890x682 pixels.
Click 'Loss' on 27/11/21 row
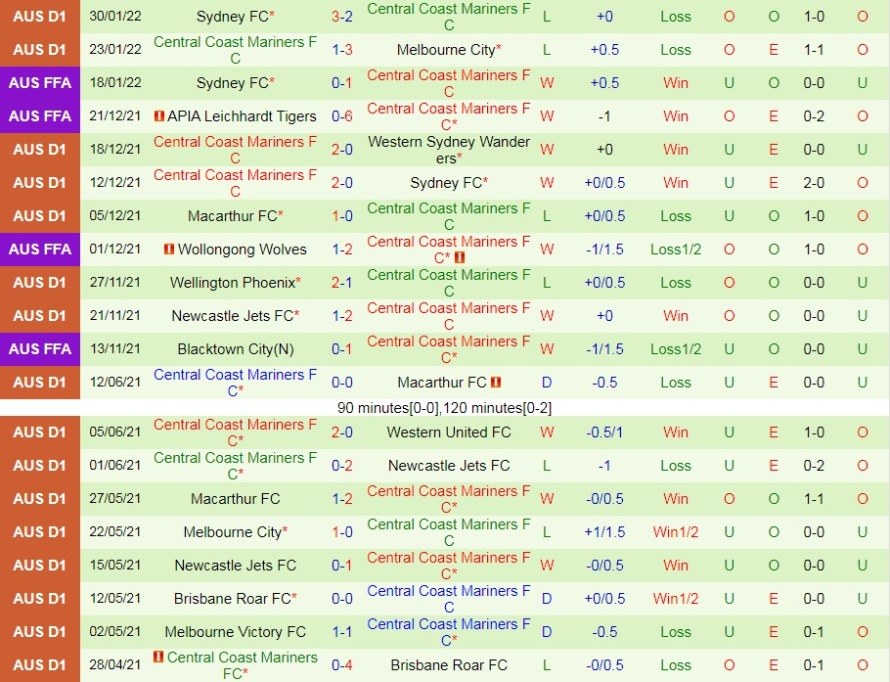pos(676,282)
